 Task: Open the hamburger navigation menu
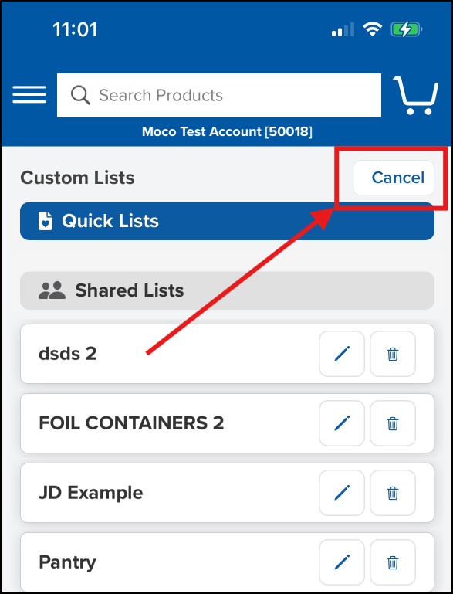(x=29, y=94)
